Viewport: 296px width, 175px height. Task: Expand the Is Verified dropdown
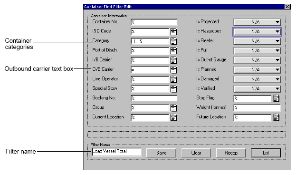point(257,89)
